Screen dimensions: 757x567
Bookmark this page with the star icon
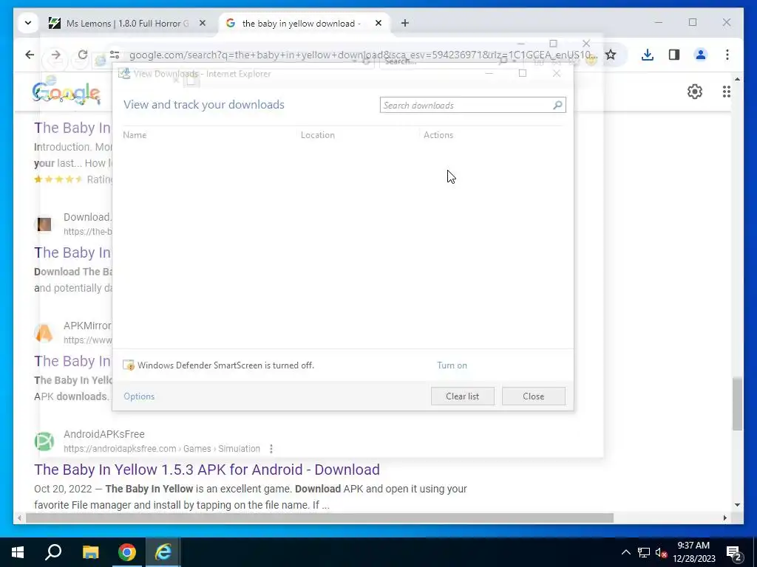click(x=610, y=55)
